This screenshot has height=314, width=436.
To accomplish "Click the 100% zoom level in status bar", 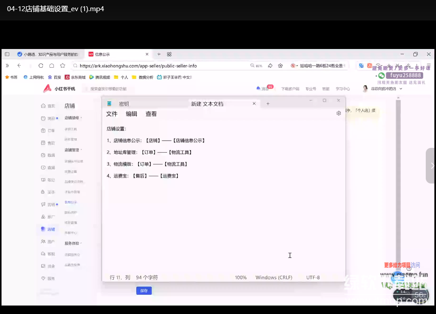I will [240, 277].
